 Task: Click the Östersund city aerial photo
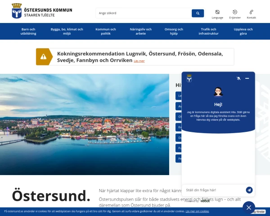(85, 124)
